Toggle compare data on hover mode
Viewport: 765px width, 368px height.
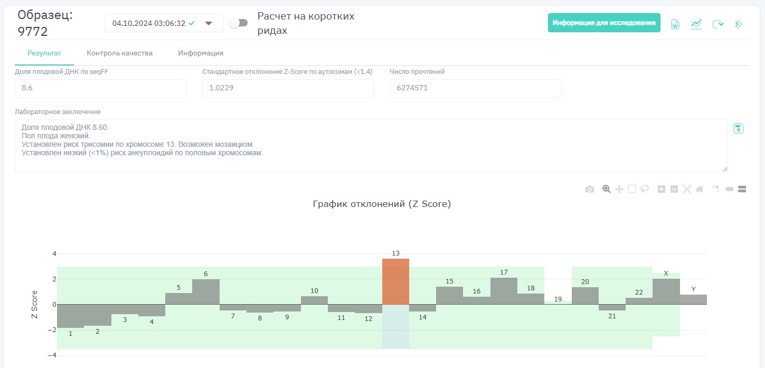[x=742, y=189]
